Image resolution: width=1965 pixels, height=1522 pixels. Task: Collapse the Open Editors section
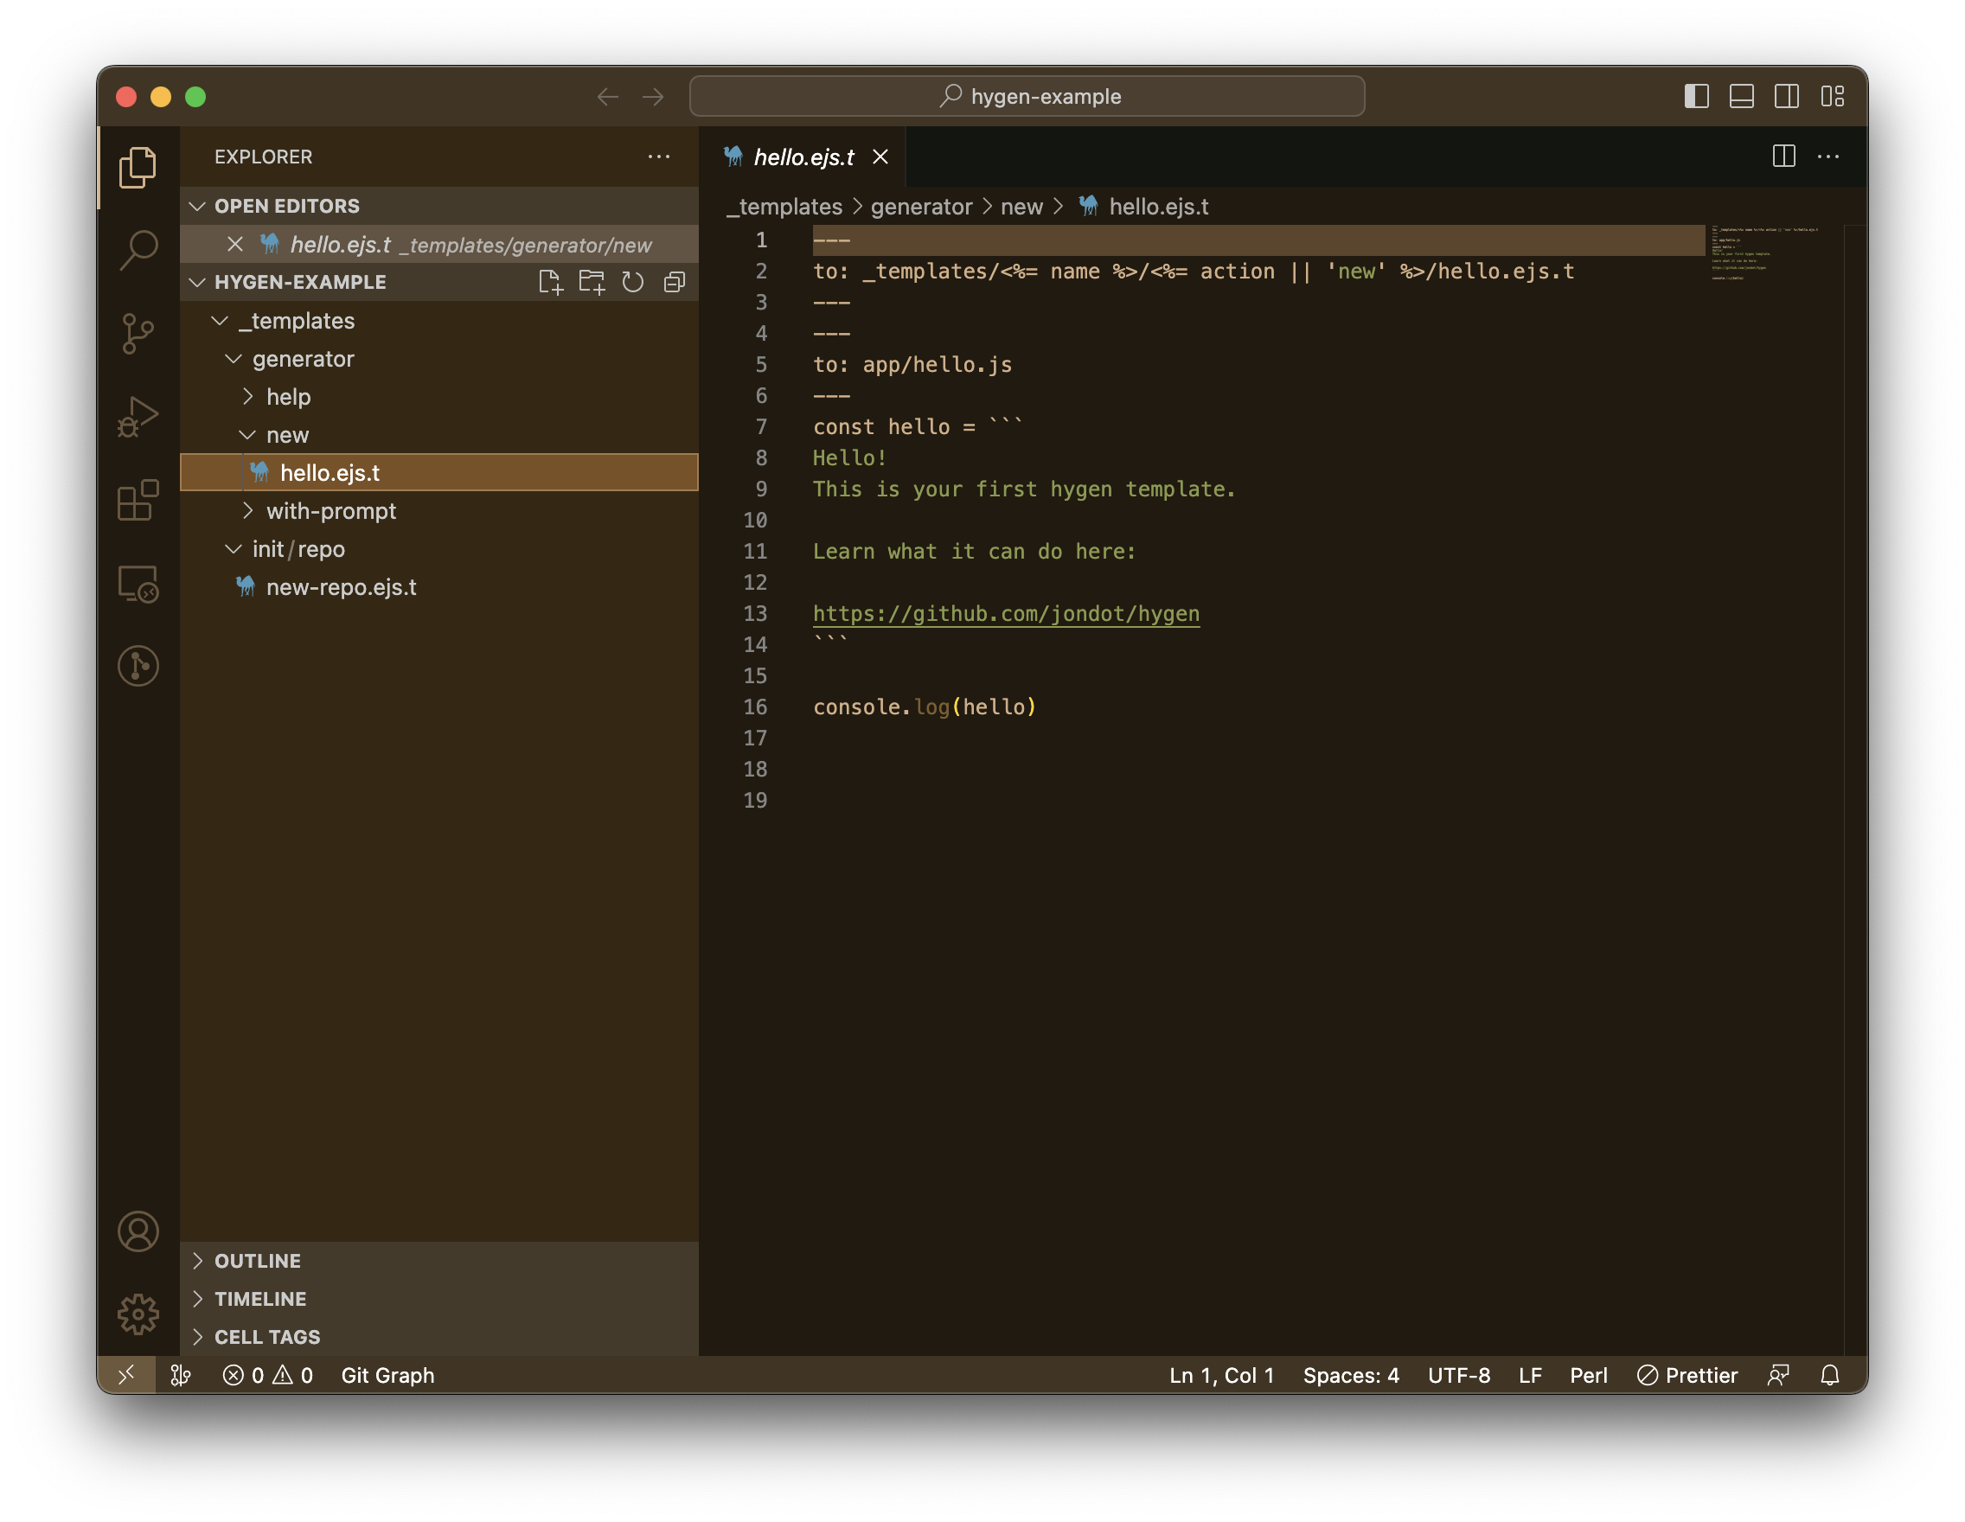click(x=439, y=206)
